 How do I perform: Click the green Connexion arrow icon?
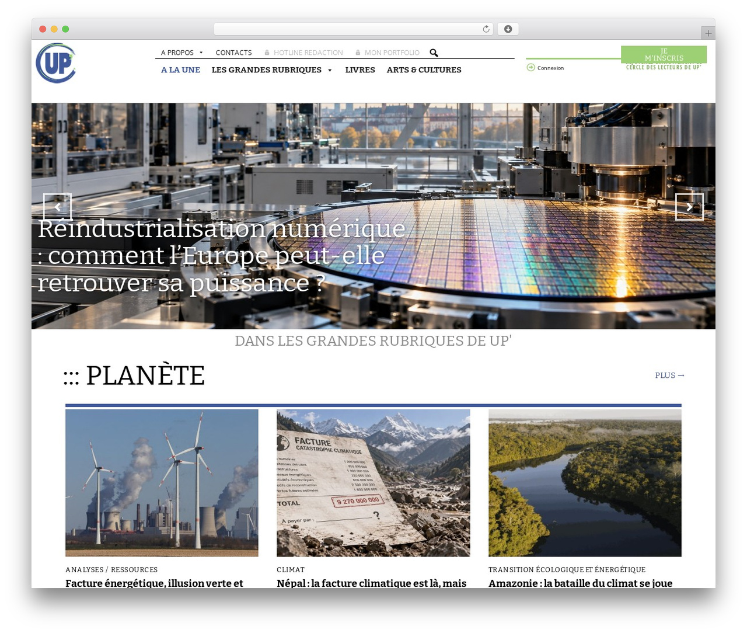coord(530,68)
